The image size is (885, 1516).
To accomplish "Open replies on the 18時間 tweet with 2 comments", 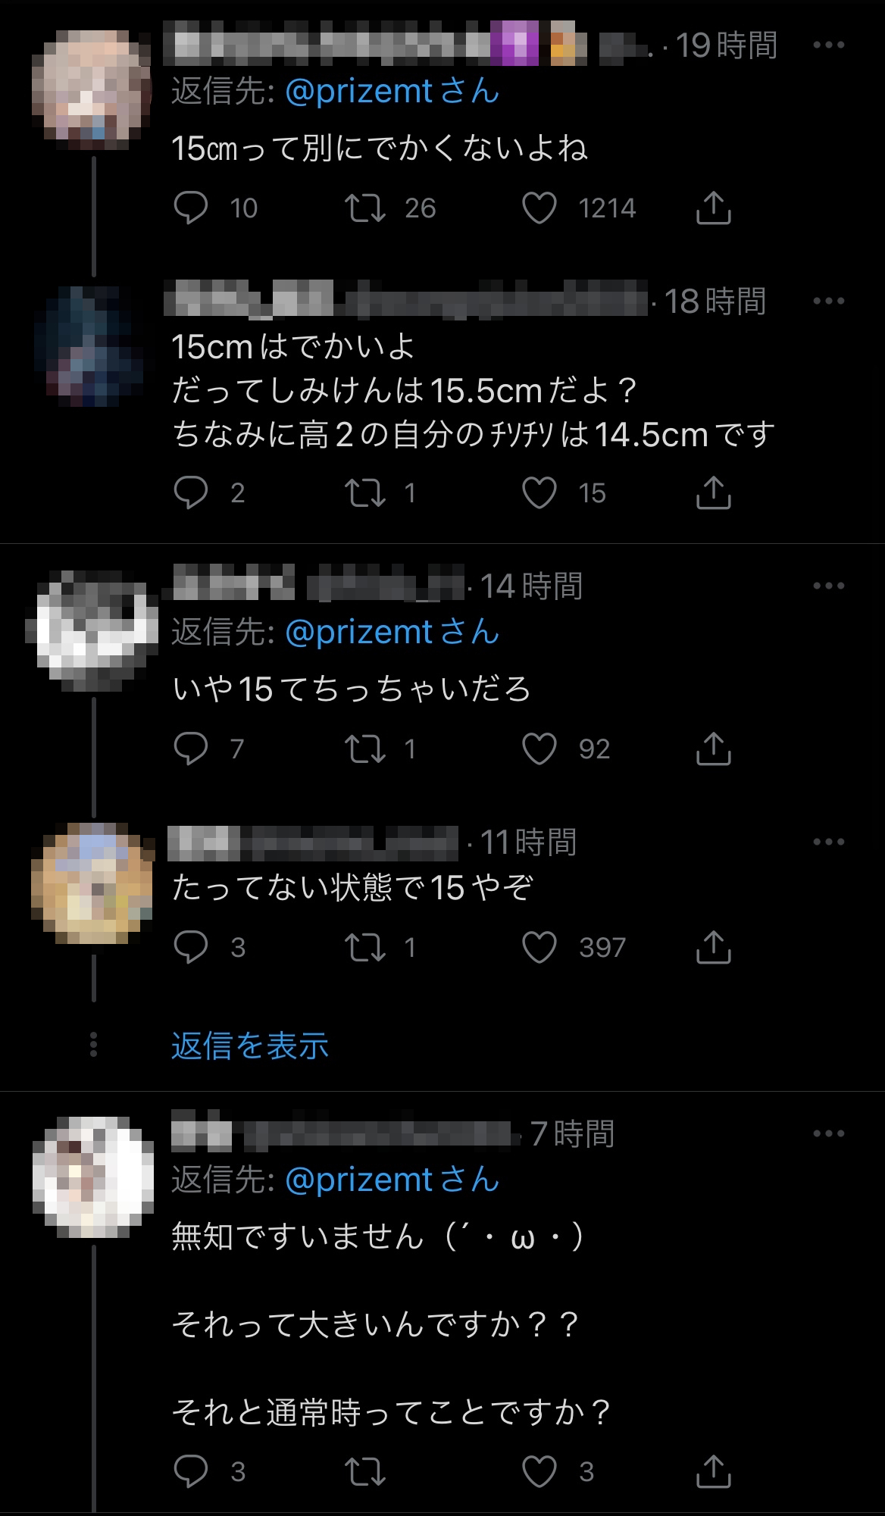I will click(191, 493).
